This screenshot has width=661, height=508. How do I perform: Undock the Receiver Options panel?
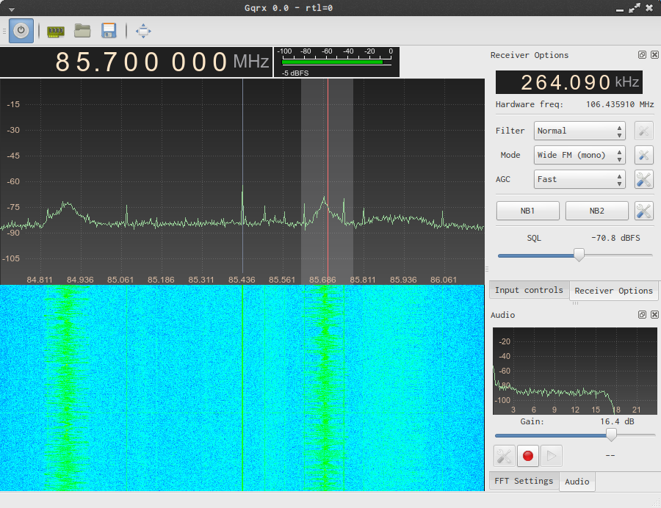[x=642, y=55]
